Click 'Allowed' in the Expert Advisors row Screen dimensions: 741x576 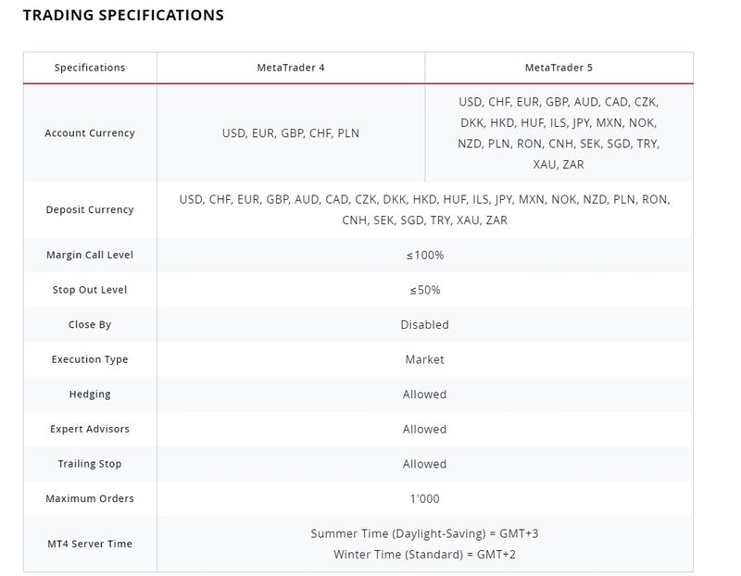pos(424,429)
